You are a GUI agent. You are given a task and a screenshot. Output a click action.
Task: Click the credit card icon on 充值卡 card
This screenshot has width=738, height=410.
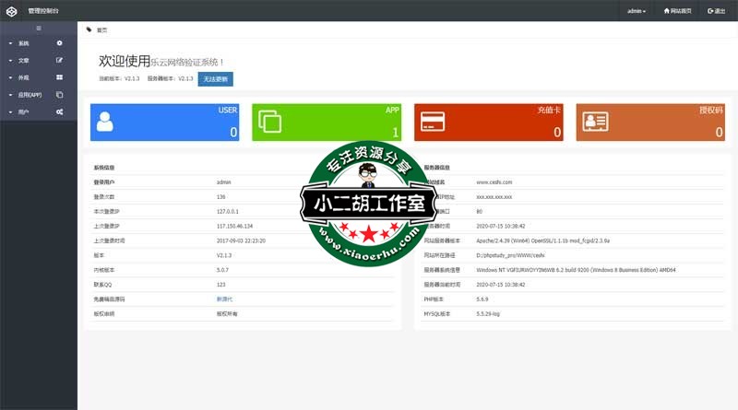pyautogui.click(x=431, y=123)
